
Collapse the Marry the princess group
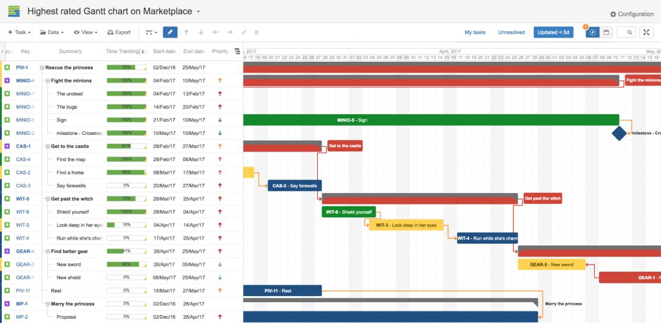pyautogui.click(x=48, y=303)
